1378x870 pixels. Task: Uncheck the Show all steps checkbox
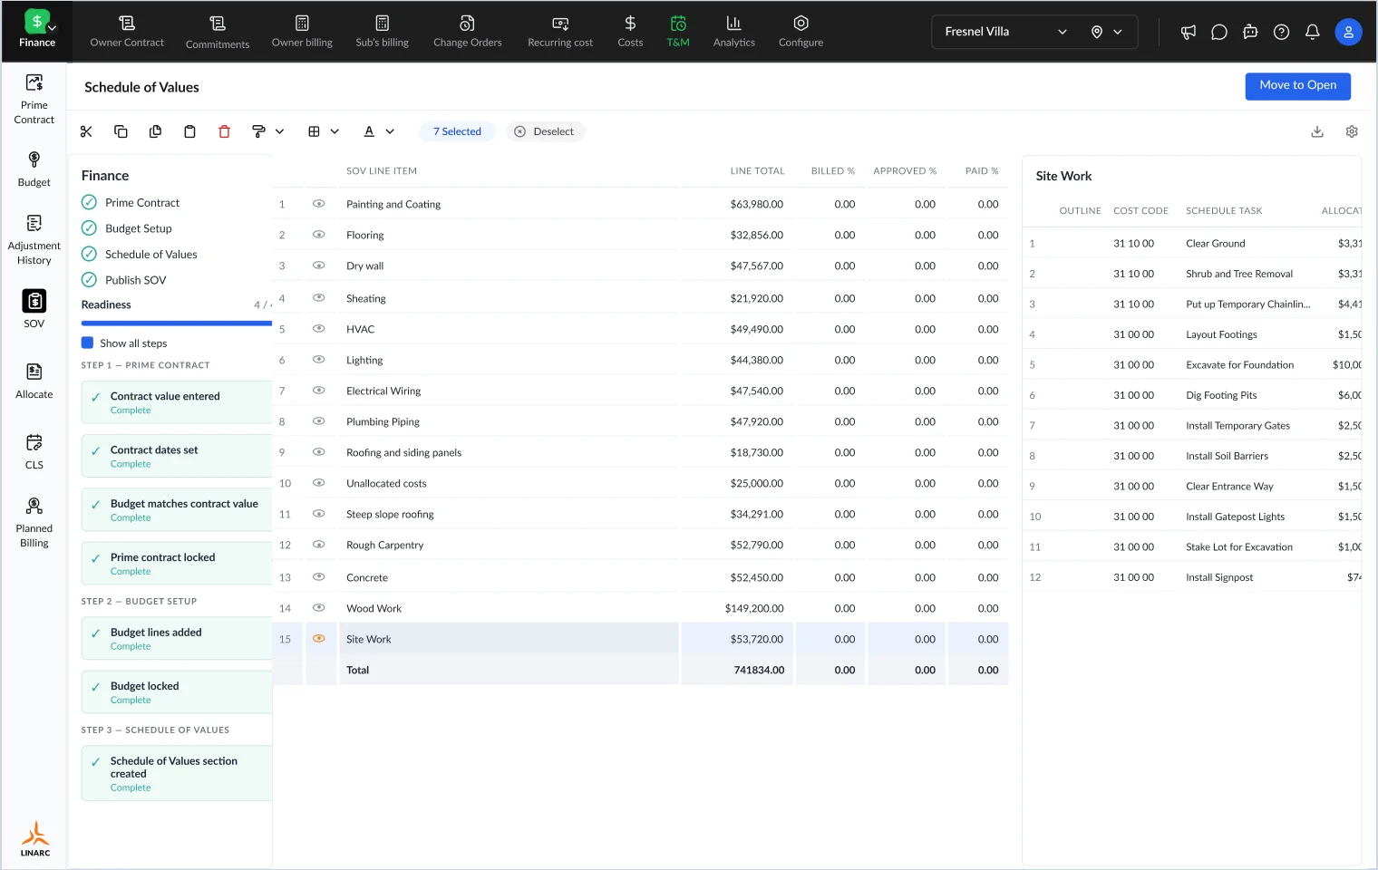coord(88,343)
